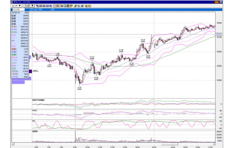Toggle the highlighted three-pane layout icon
233x148 pixels.
click(44, 6)
